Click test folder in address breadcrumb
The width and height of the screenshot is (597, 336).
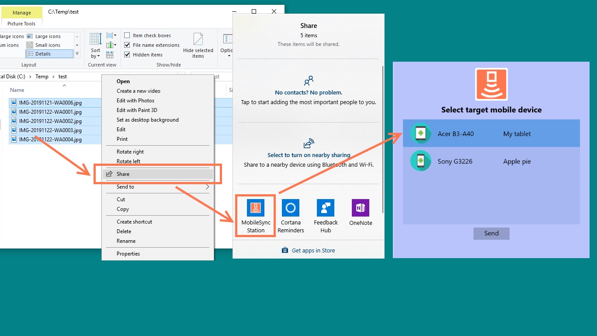[x=62, y=77]
